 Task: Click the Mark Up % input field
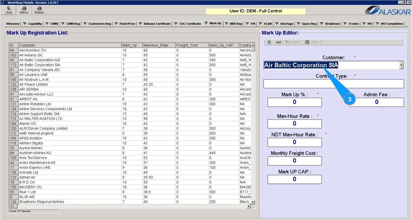[x=294, y=102]
